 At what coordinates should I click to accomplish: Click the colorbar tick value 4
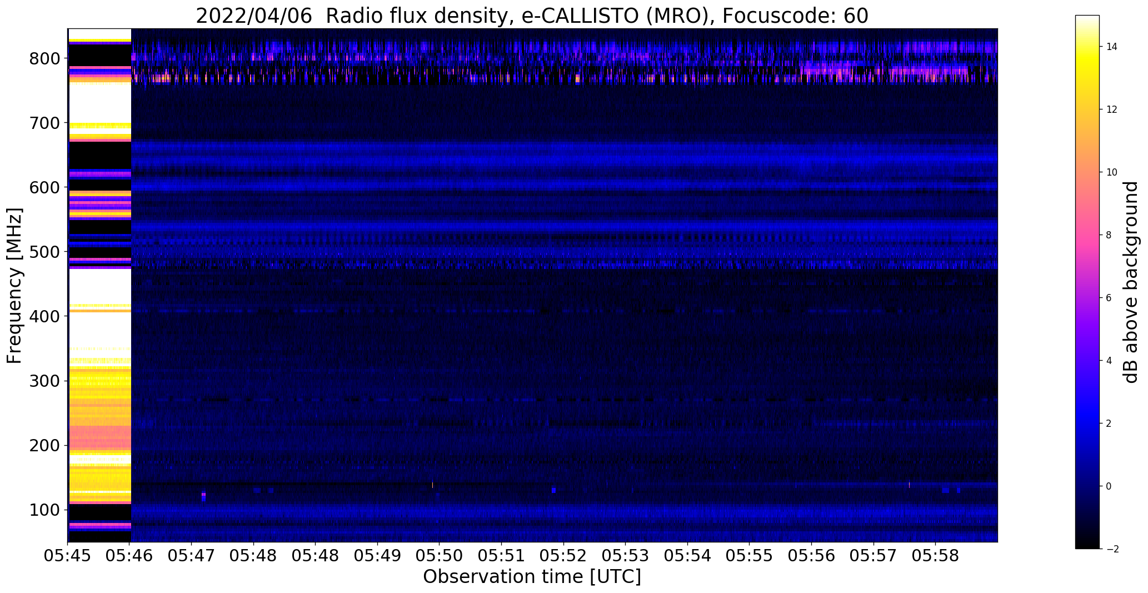tap(1109, 361)
